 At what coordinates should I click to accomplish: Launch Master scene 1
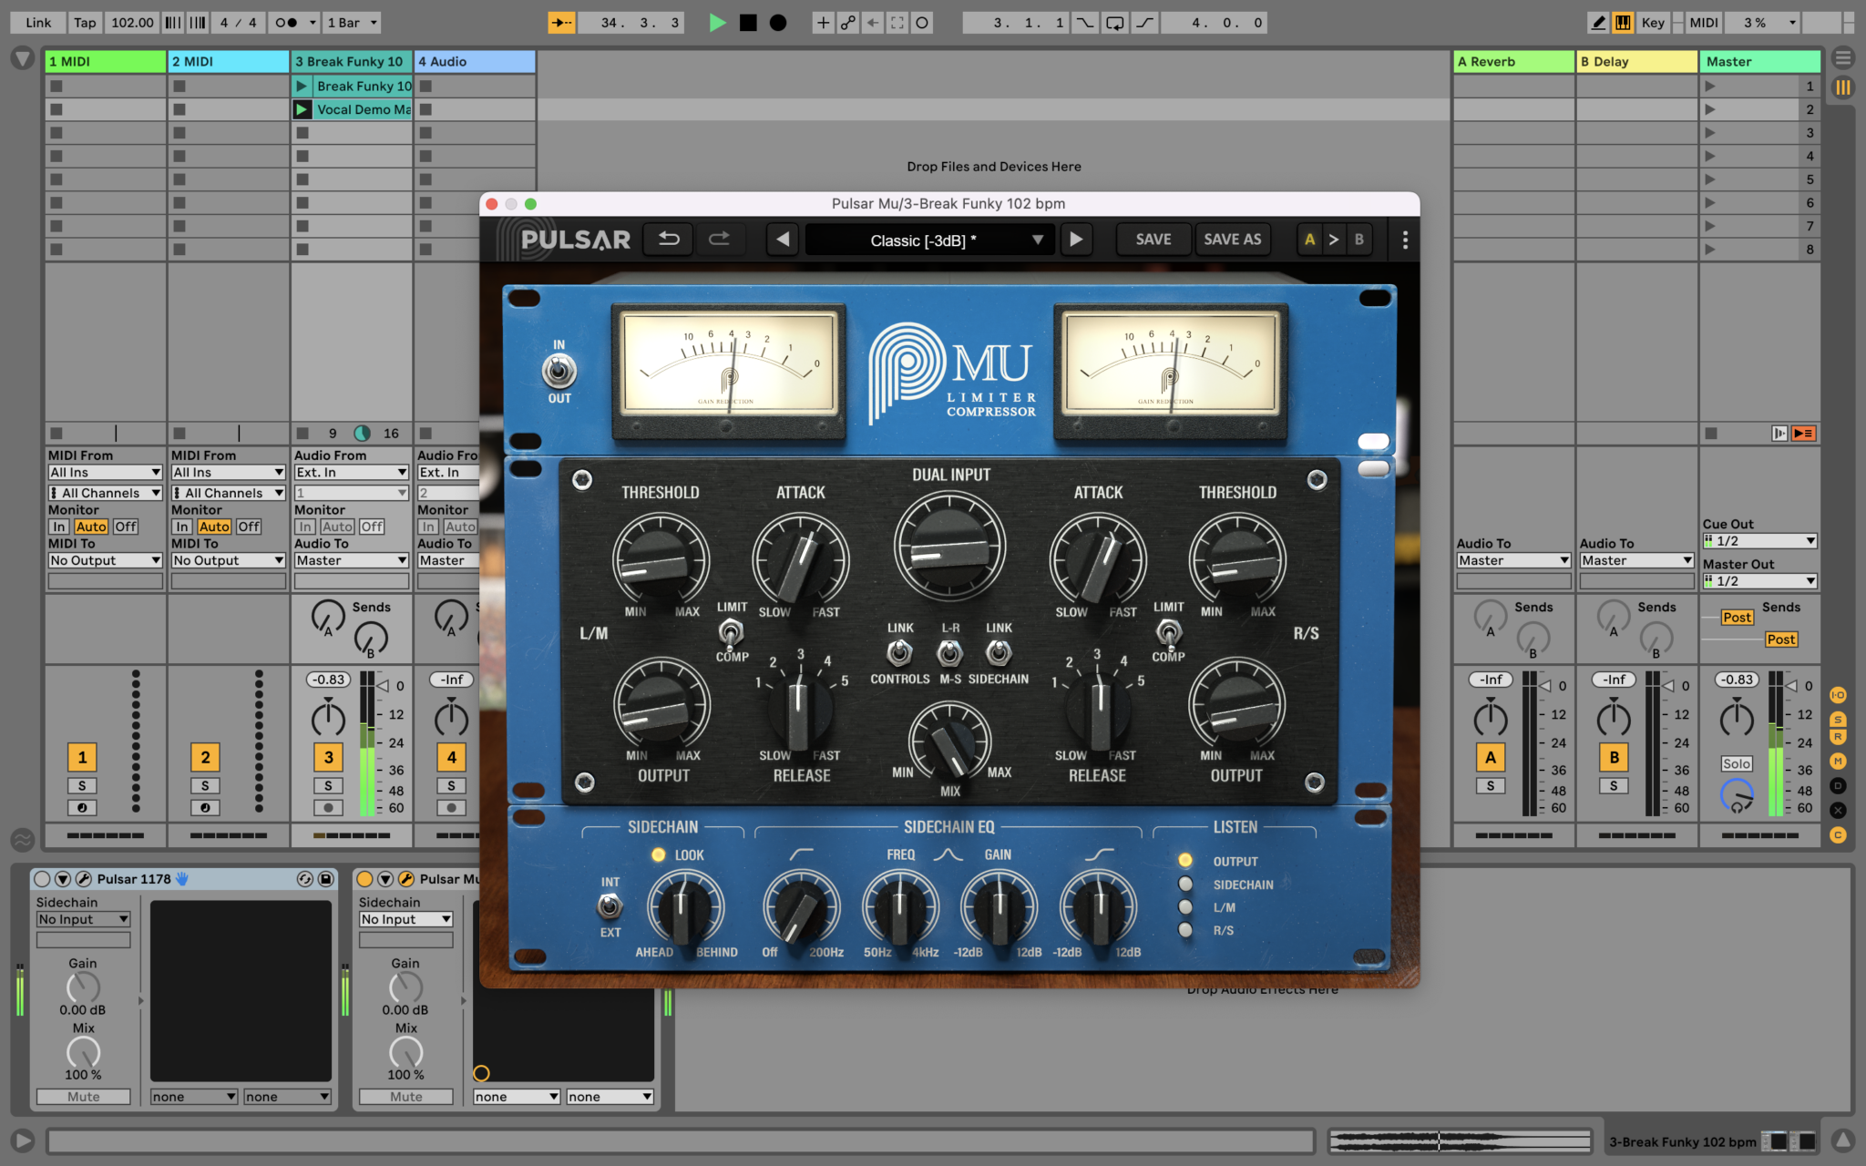tap(1710, 86)
